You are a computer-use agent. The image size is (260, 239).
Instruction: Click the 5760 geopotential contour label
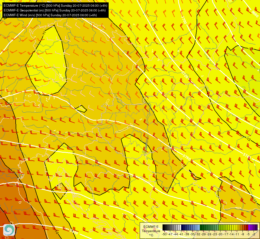187,157
